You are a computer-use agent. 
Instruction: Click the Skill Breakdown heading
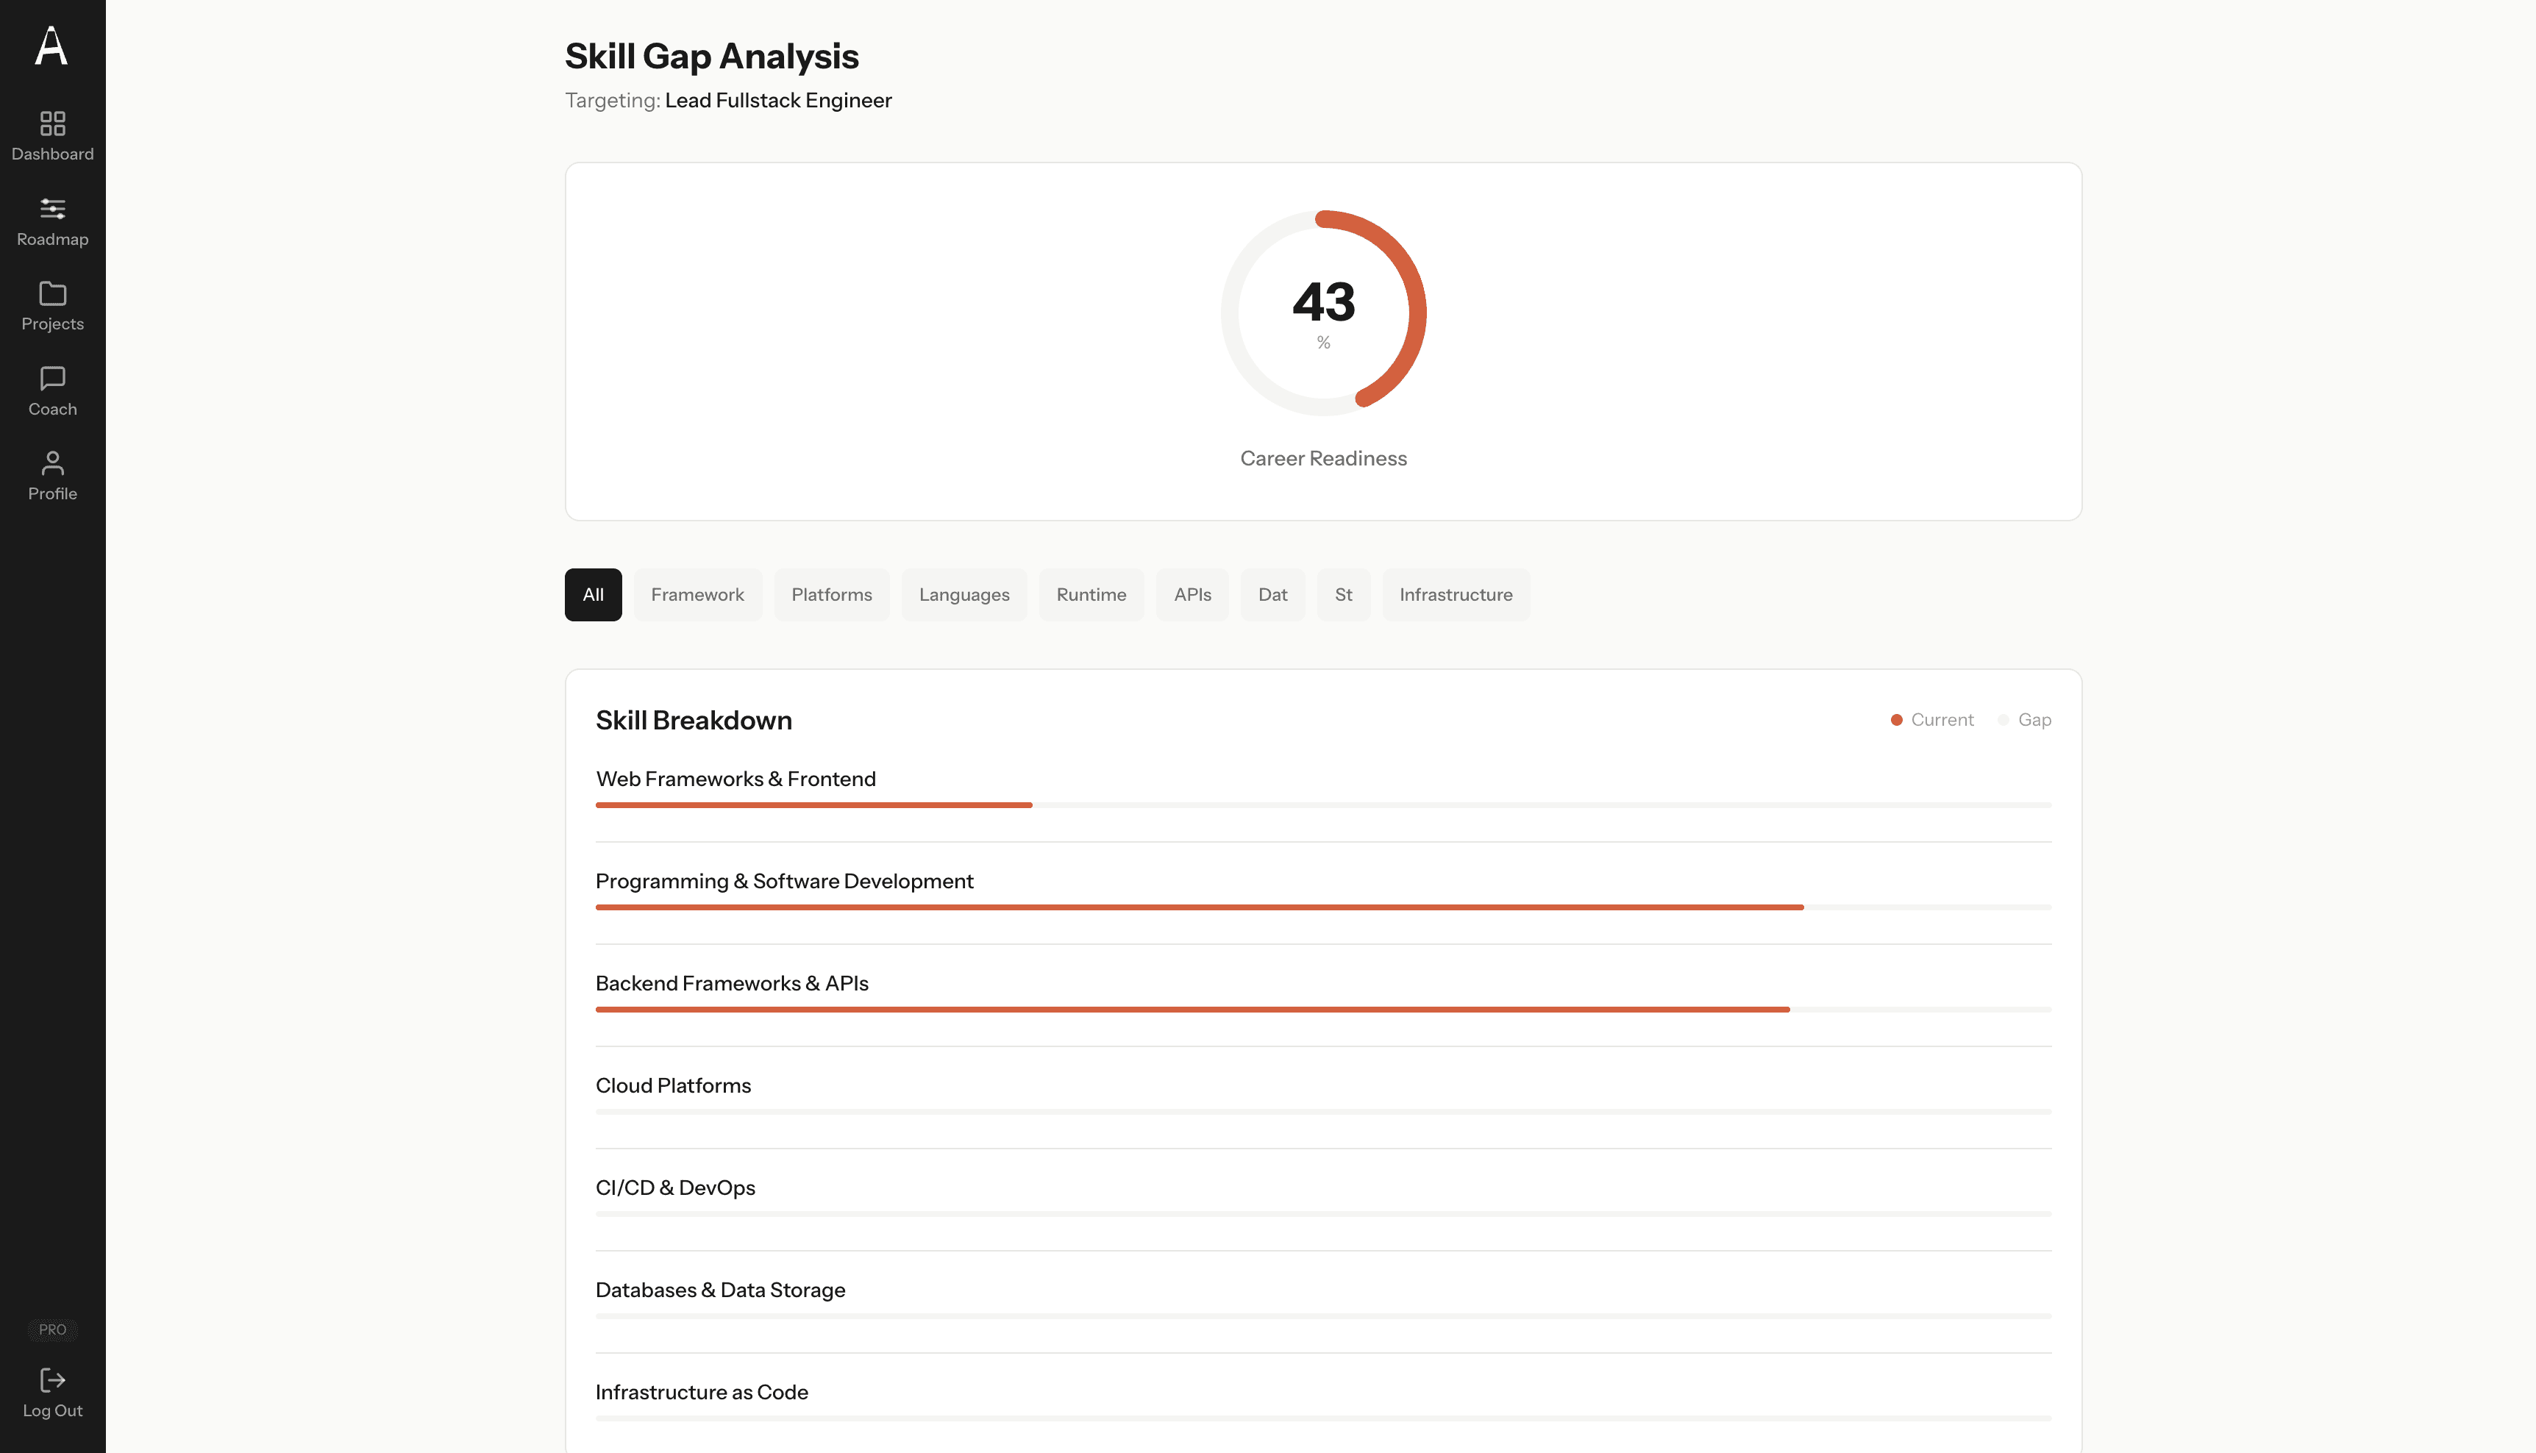coord(694,721)
